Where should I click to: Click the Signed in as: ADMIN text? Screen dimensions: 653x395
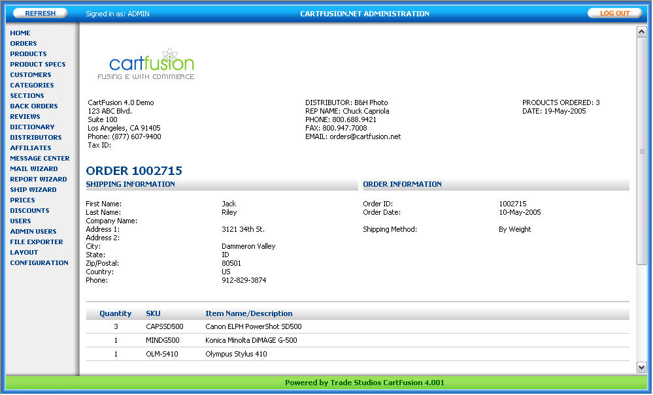118,14
